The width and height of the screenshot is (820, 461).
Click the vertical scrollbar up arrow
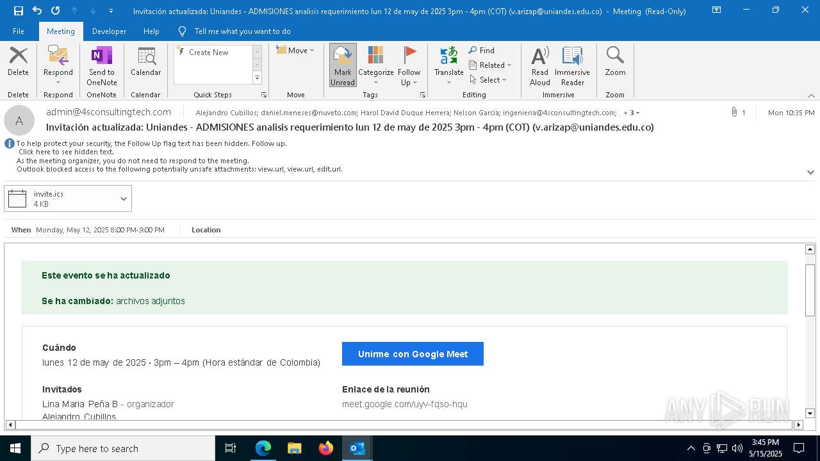click(x=810, y=249)
